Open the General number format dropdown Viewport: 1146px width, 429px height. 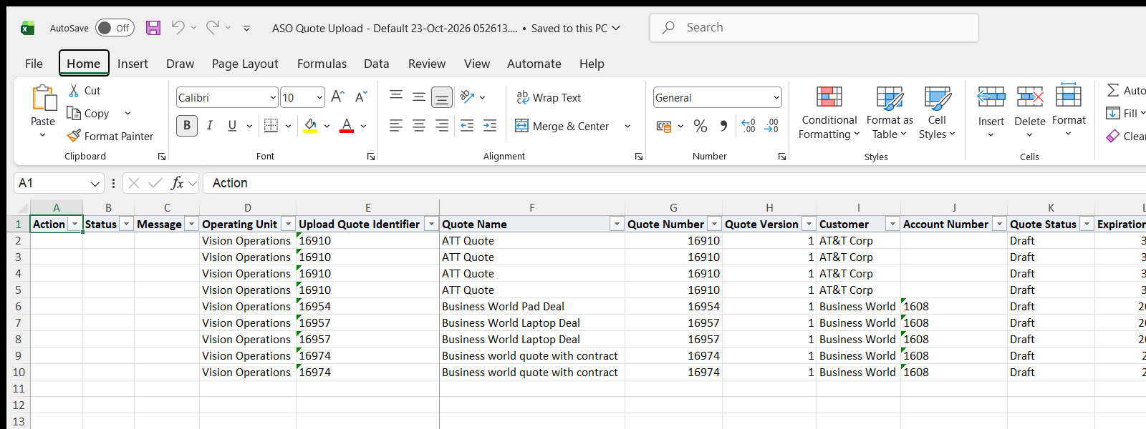(776, 97)
